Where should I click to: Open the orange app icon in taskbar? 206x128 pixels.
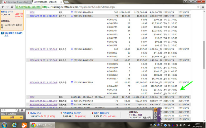[x=24, y=125]
